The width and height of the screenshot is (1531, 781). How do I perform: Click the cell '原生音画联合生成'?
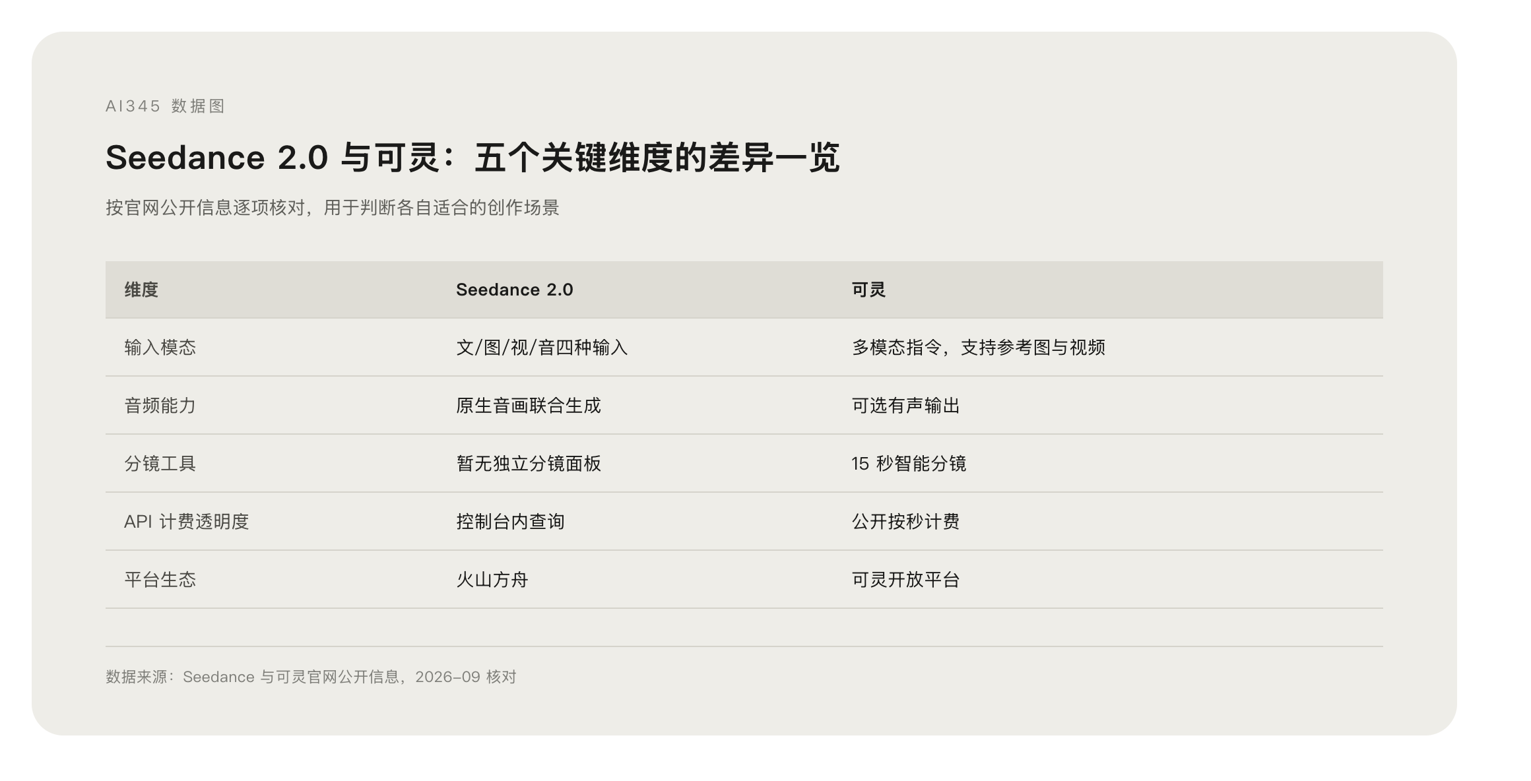tap(529, 406)
